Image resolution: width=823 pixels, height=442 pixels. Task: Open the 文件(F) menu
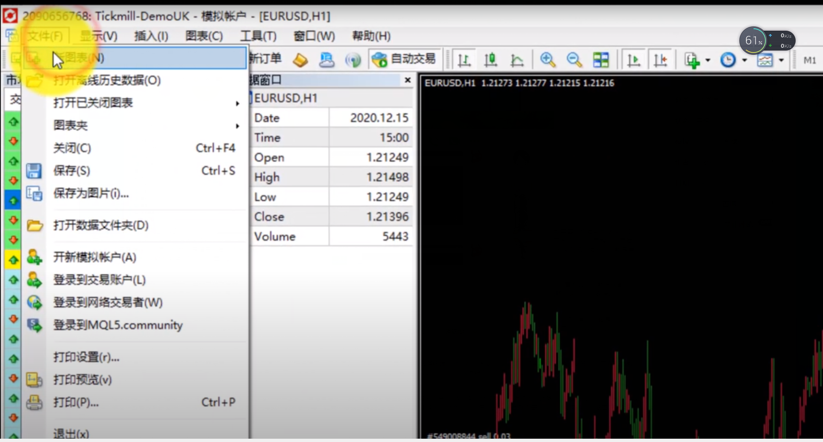click(45, 36)
